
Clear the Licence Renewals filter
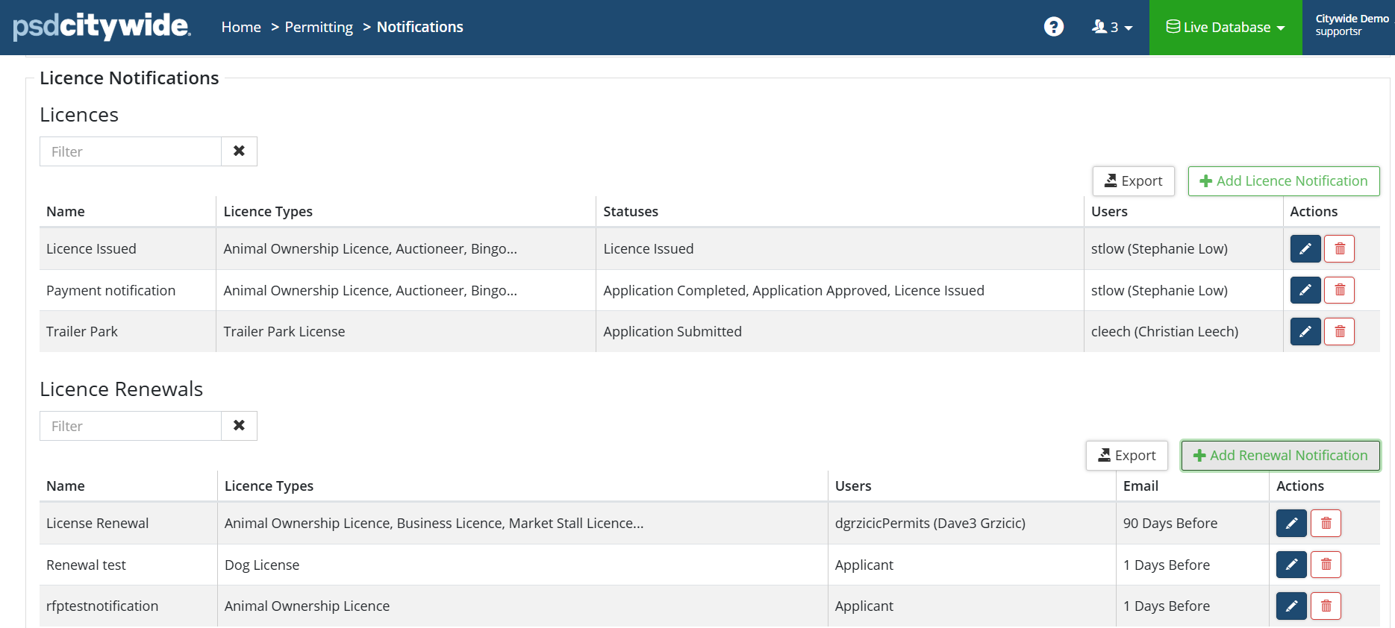(x=239, y=426)
